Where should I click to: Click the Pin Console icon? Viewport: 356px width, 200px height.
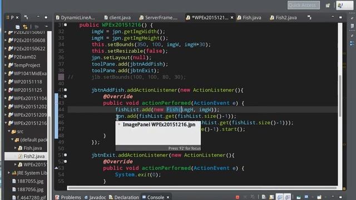(x=298, y=197)
